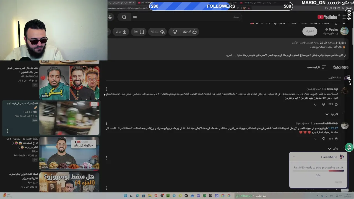Viewport: 354px width, 199px height.
Task: Click the HaramMute processing progress bar
Action: pyautogui.click(x=318, y=171)
